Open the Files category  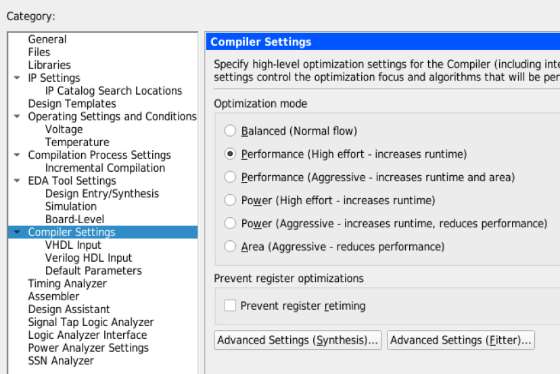(39, 52)
